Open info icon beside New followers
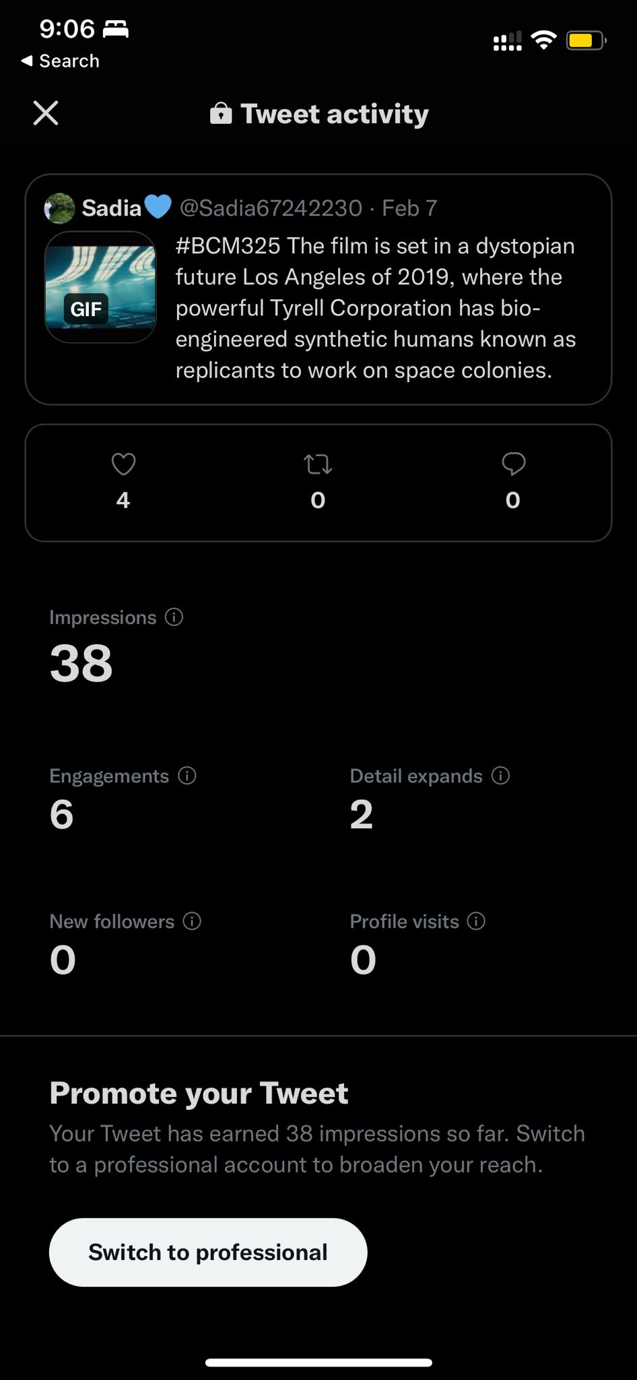The image size is (637, 1380). (193, 921)
